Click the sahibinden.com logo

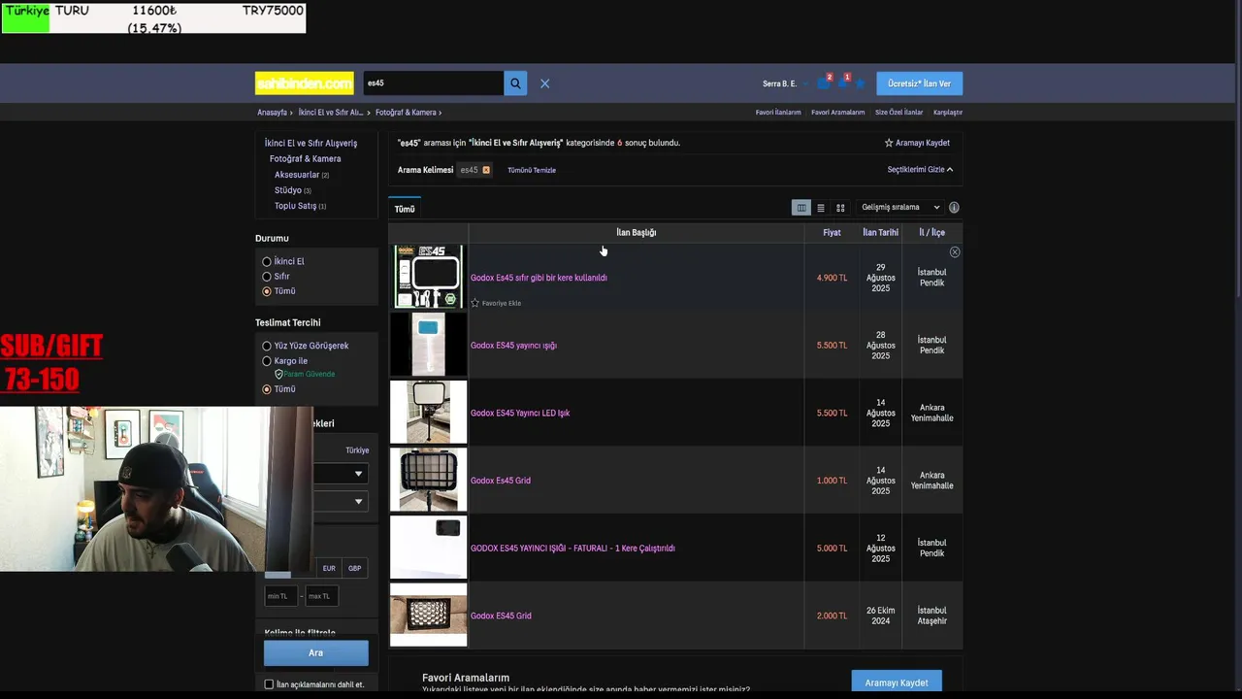(x=304, y=83)
